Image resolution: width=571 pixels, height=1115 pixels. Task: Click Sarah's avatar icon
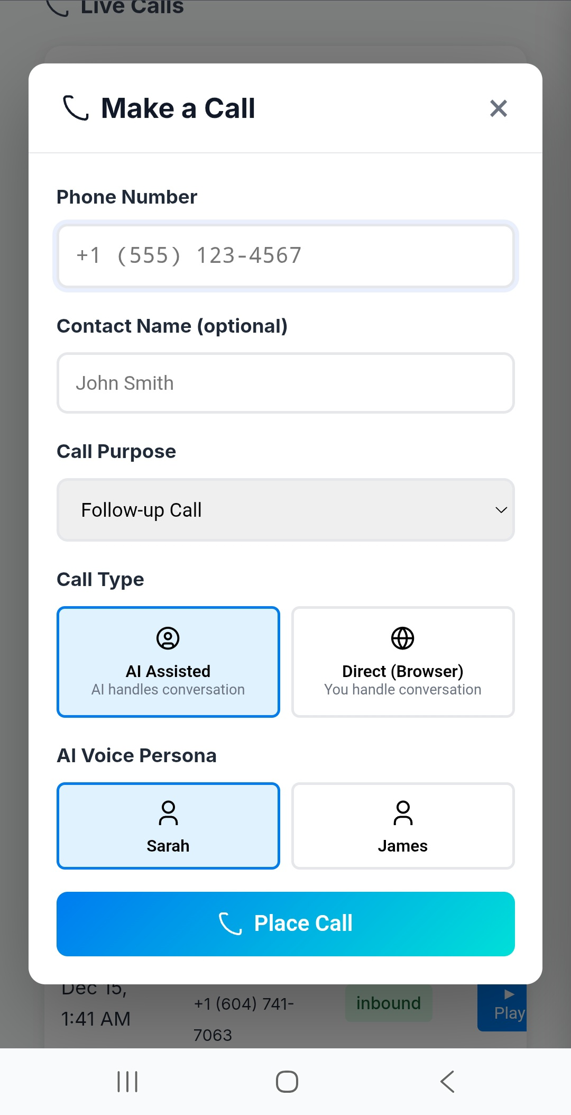pos(168,813)
